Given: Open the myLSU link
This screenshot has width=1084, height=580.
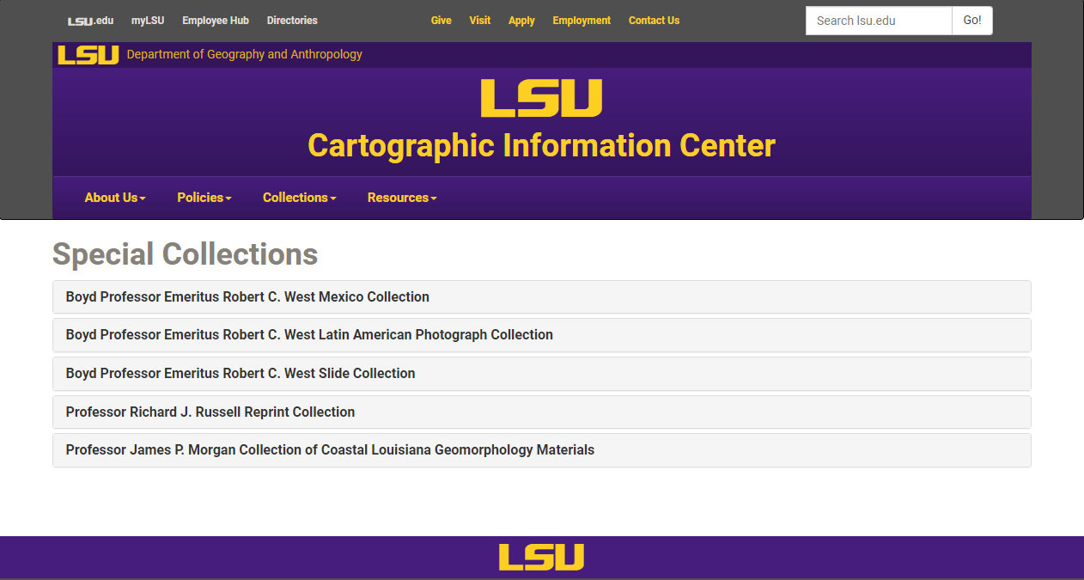Looking at the screenshot, I should pos(148,21).
